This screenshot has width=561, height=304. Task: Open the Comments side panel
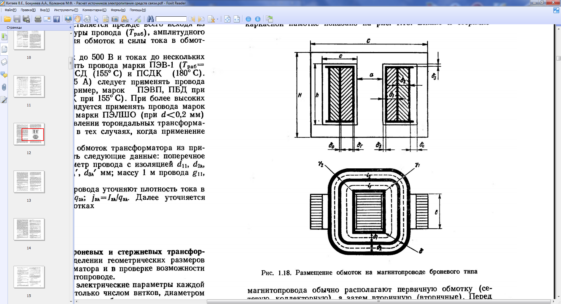coord(4,75)
